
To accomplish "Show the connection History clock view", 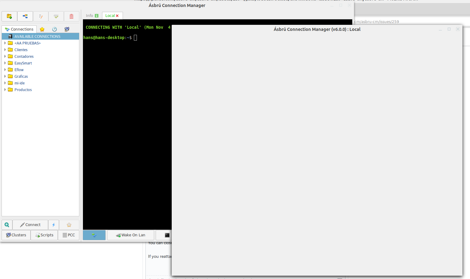I will point(54,29).
